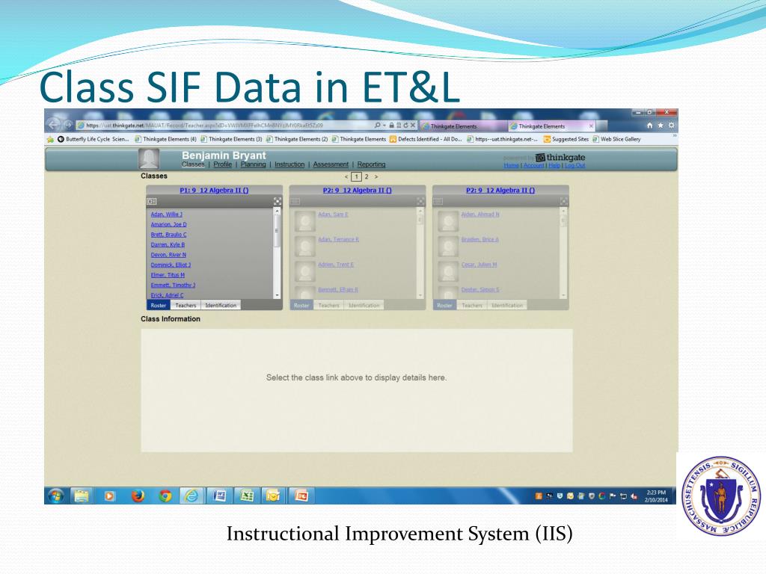Open student Brett, Braulio C
This screenshot has width=766, height=574.
click(168, 235)
